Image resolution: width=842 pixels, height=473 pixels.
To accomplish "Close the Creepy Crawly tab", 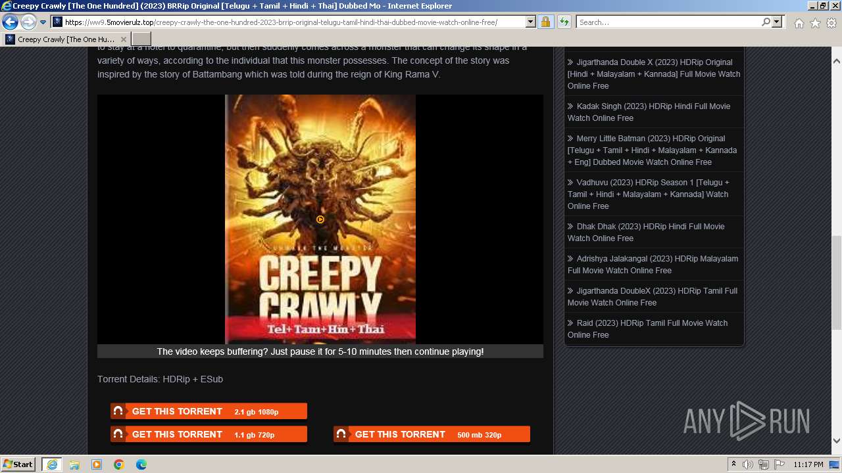I will coord(123,39).
